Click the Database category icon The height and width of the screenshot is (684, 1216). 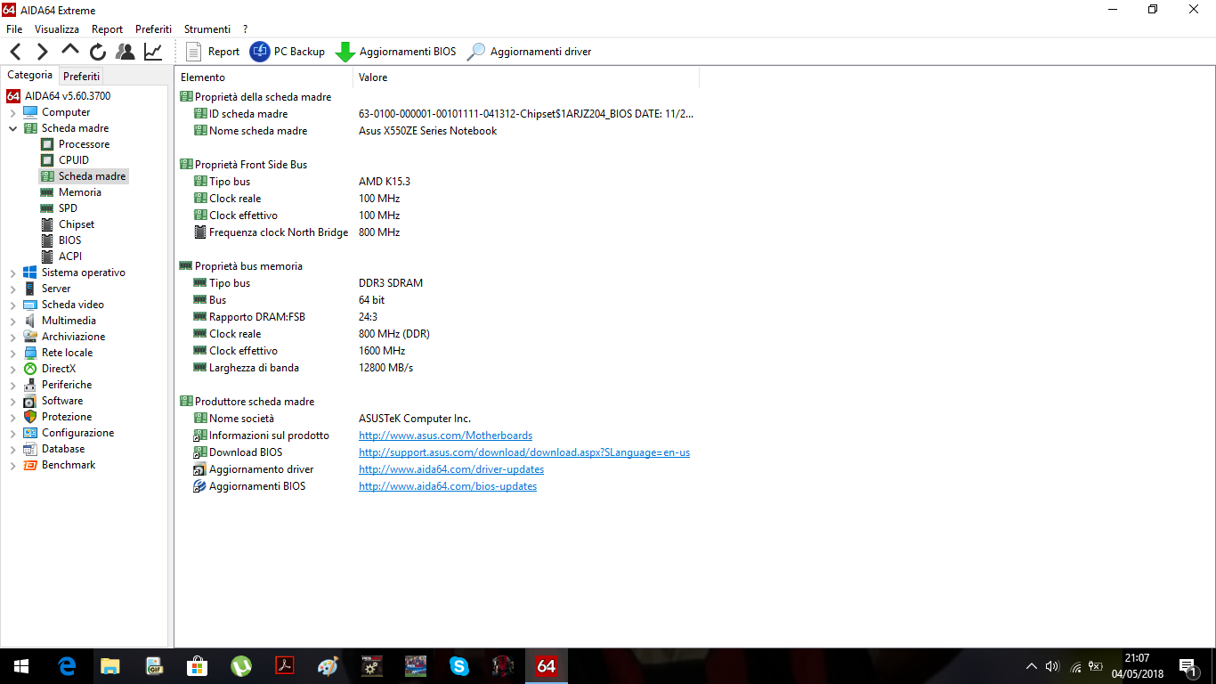click(30, 449)
